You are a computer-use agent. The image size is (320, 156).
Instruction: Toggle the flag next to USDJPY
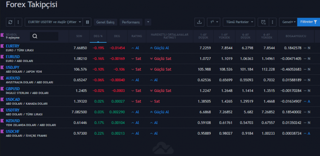pyautogui.click(x=2, y=68)
